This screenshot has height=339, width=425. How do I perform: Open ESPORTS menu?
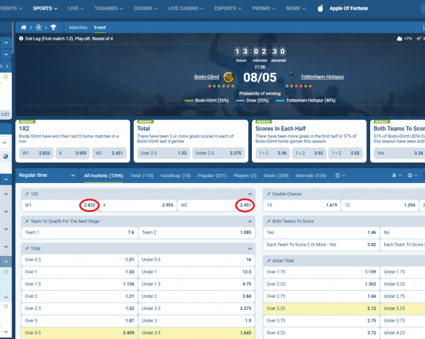228,9
